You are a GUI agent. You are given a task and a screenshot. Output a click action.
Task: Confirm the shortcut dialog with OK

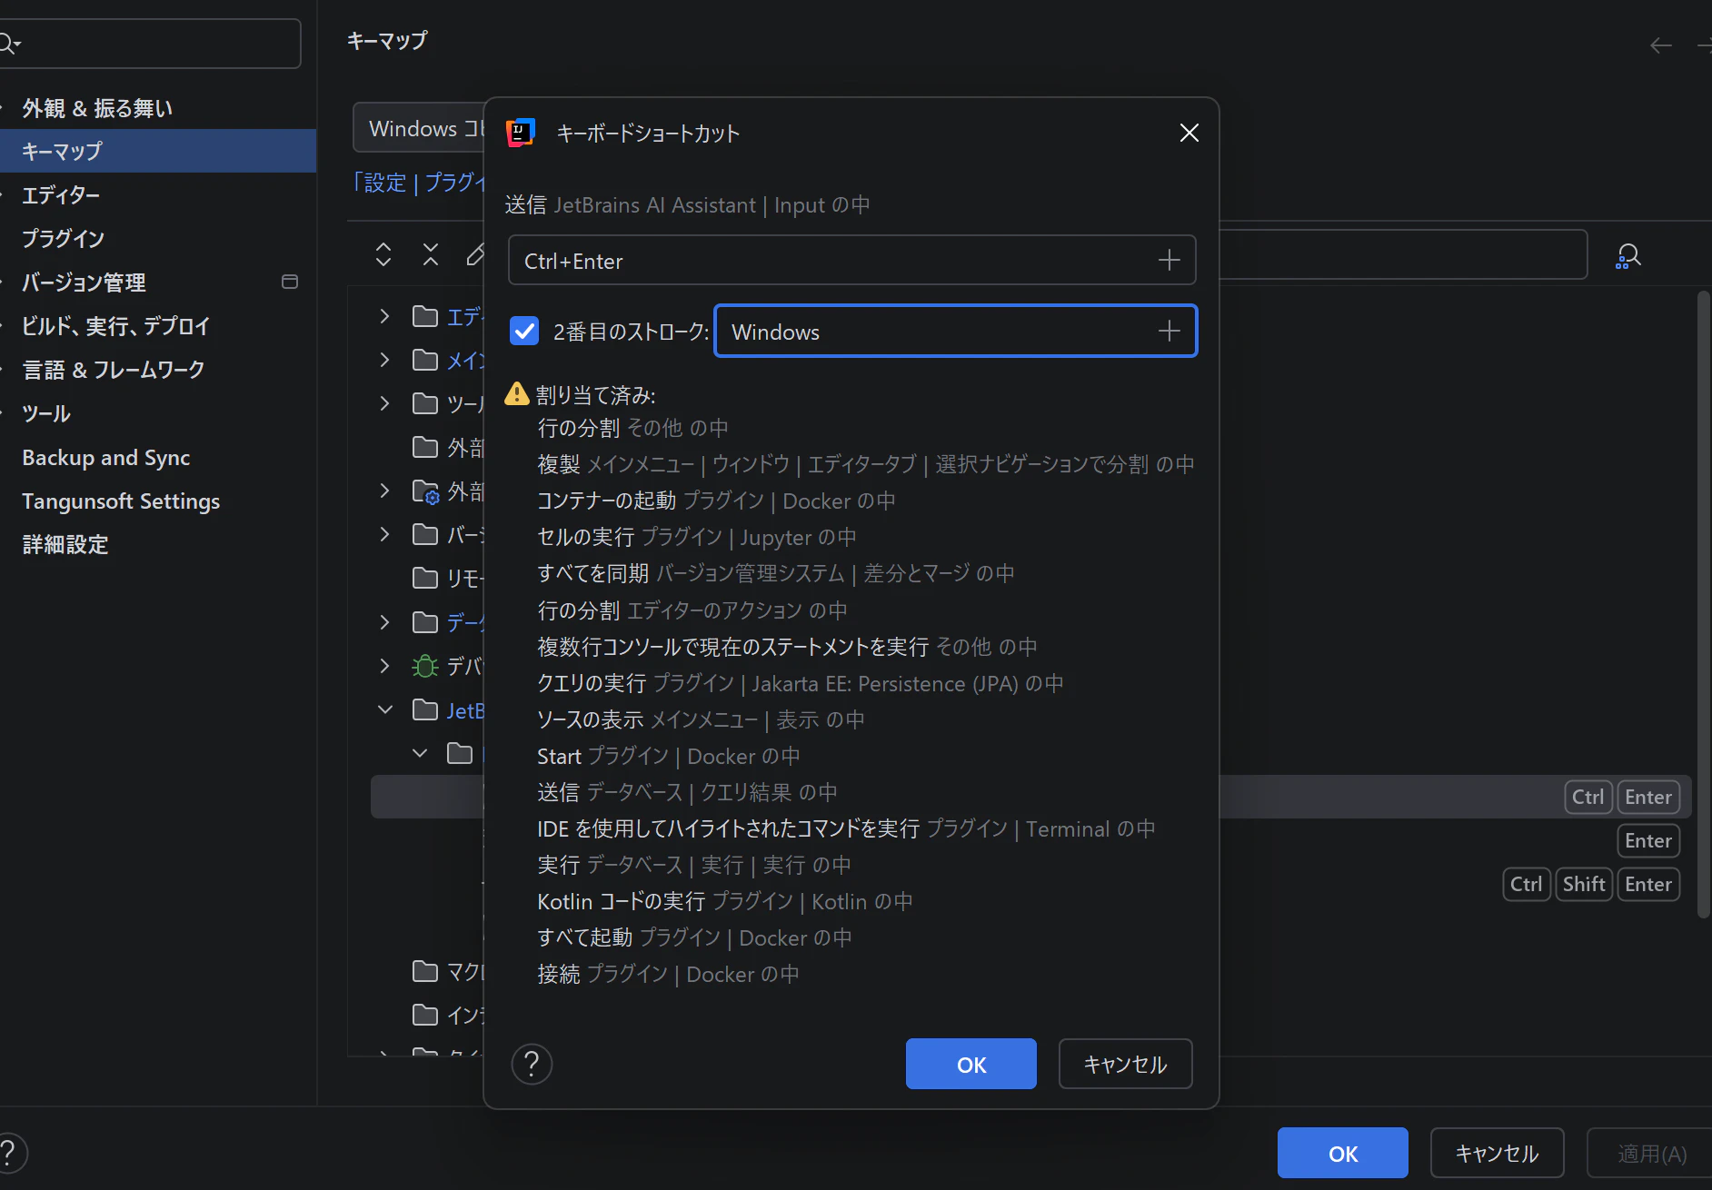(x=970, y=1064)
